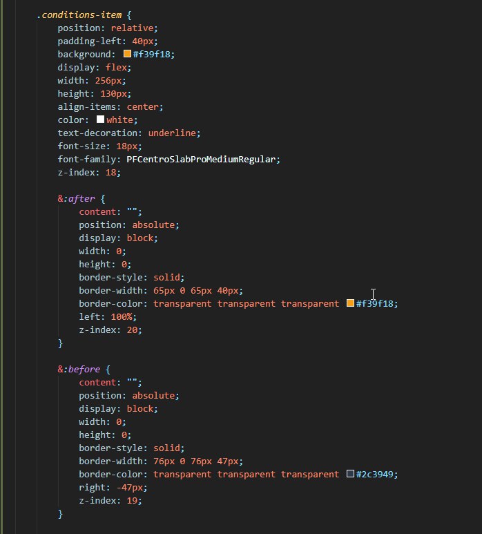Click the 'absolute' value in the &:before block
482x534 pixels.
pos(153,395)
